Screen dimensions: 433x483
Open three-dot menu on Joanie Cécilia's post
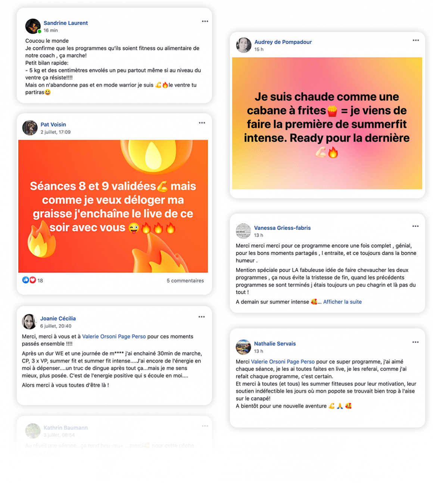pyautogui.click(x=202, y=317)
